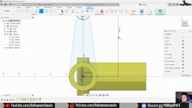Expand the Construction folder
This screenshot has width=192, height=108.
[x=5, y=48]
